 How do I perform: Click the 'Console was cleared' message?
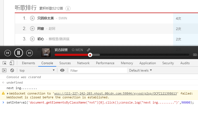(23, 77)
